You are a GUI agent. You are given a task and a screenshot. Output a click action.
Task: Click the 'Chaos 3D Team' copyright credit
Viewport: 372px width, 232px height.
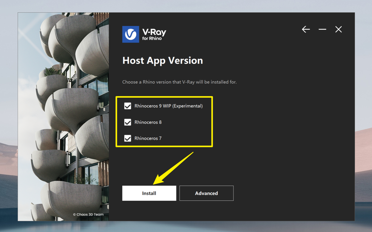(88, 214)
